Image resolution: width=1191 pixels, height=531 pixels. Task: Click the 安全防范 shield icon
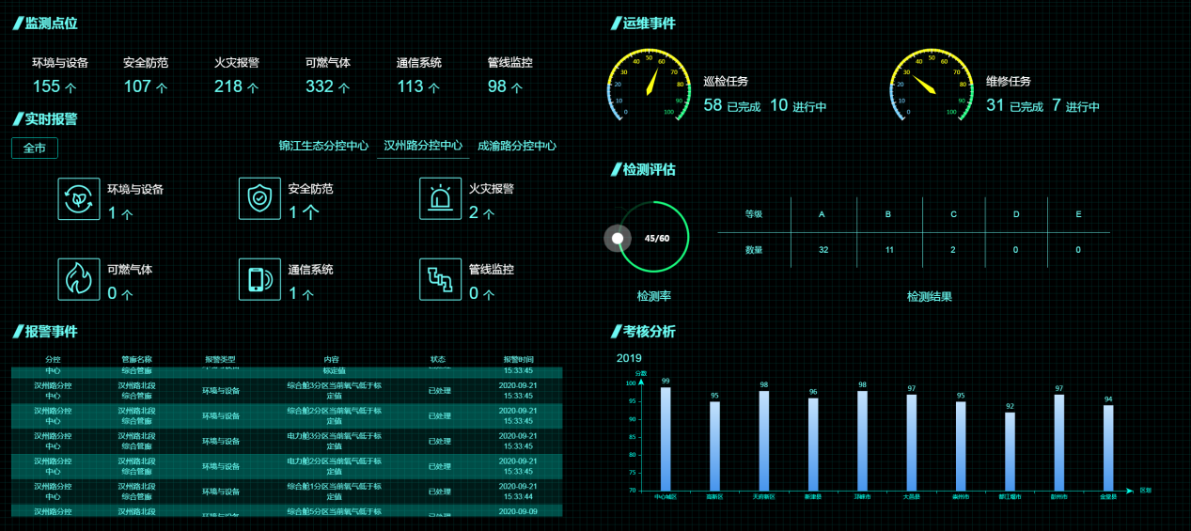click(259, 198)
